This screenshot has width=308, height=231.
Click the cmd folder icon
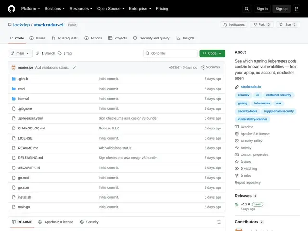13,89
